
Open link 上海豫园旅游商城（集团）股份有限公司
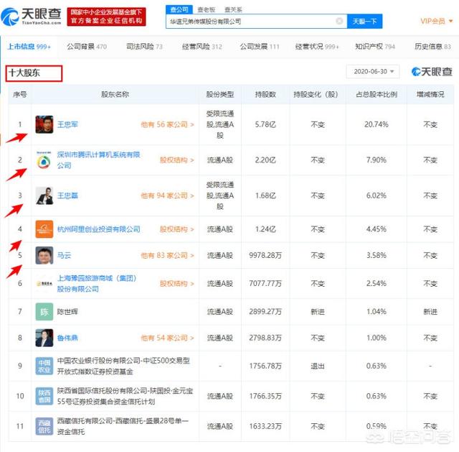97,284
